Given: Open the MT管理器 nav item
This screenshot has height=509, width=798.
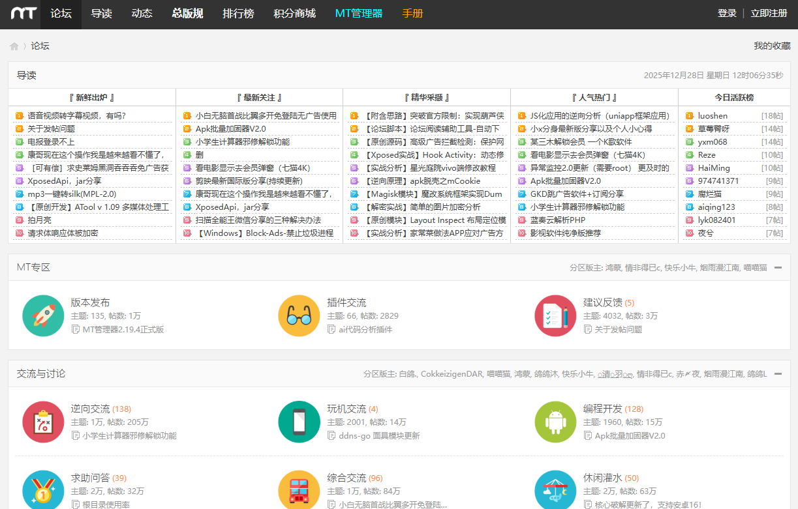Looking at the screenshot, I should [x=359, y=14].
